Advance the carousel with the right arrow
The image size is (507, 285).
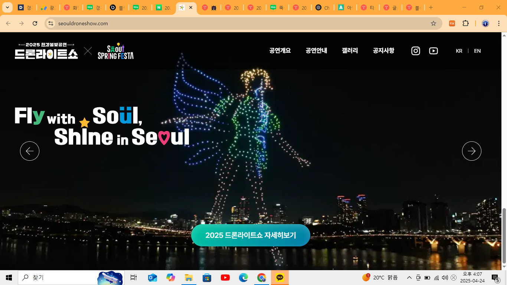pyautogui.click(x=471, y=151)
